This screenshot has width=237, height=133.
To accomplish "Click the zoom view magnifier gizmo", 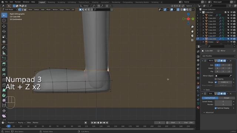I will 192,27.
